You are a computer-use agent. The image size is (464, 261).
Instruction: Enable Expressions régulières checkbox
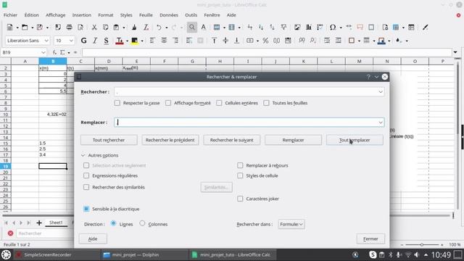[x=86, y=175]
